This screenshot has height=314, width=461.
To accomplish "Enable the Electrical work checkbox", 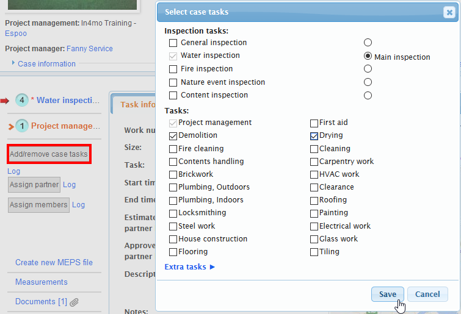I will 314,226.
